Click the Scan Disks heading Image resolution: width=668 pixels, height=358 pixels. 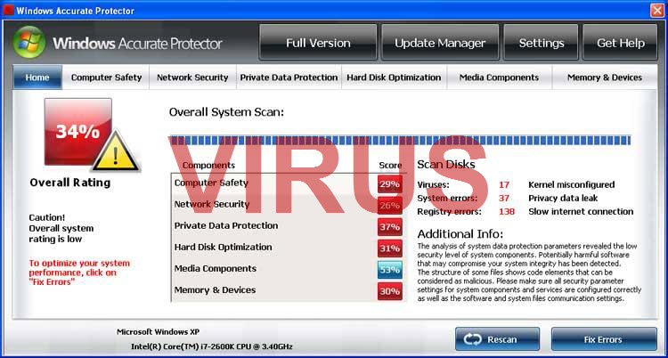coord(446,165)
